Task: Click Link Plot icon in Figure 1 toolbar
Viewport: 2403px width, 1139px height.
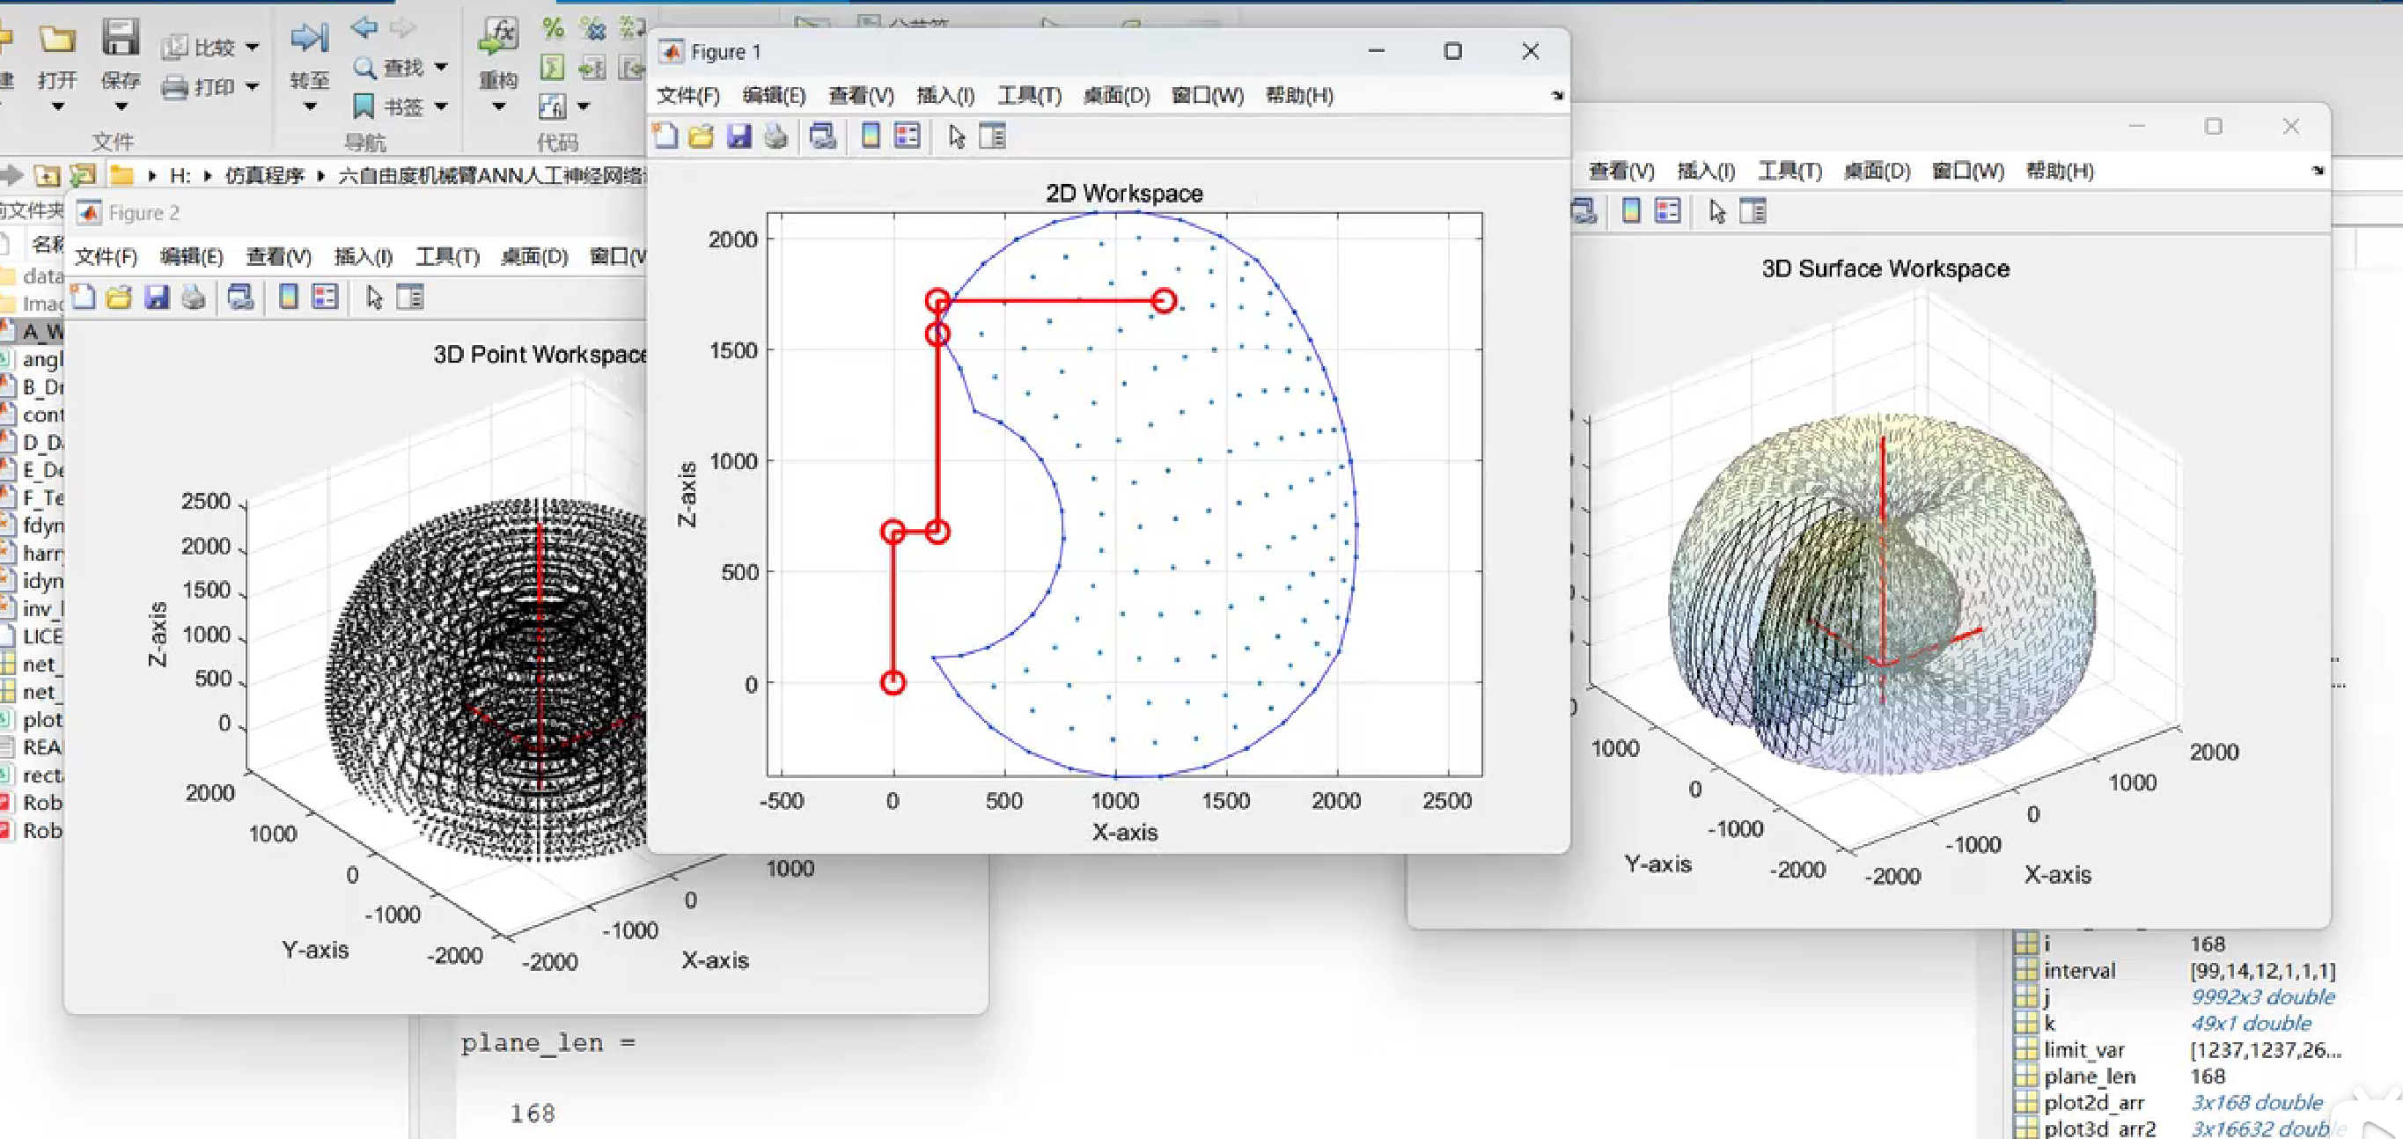Action: (822, 137)
